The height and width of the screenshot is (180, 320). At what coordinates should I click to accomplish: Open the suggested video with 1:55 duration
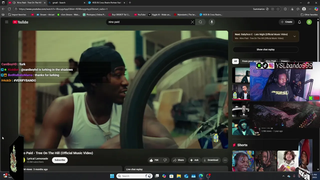[246, 127]
